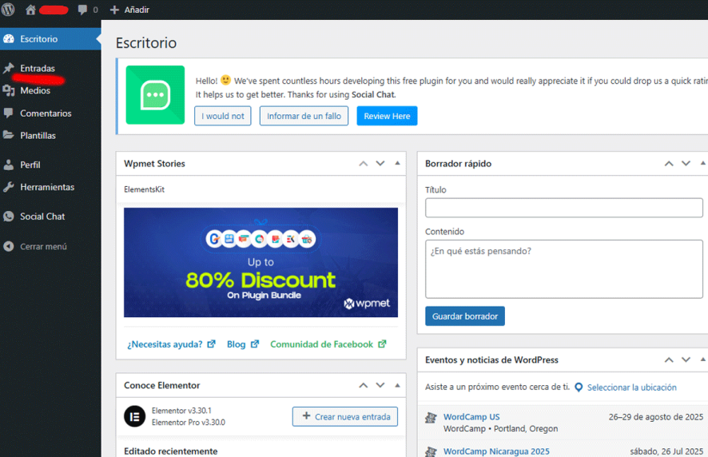Click Crear nueva entrada button
708x457 pixels.
click(345, 416)
